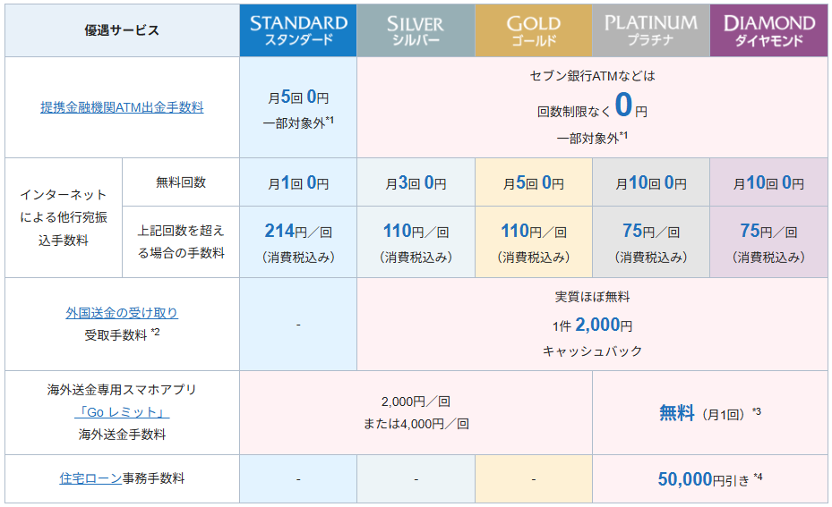Click the 優遇サービス header cell
This screenshot has width=832, height=507.
pos(122,30)
